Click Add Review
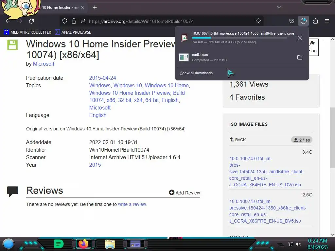The image size is (335, 251). point(185,193)
